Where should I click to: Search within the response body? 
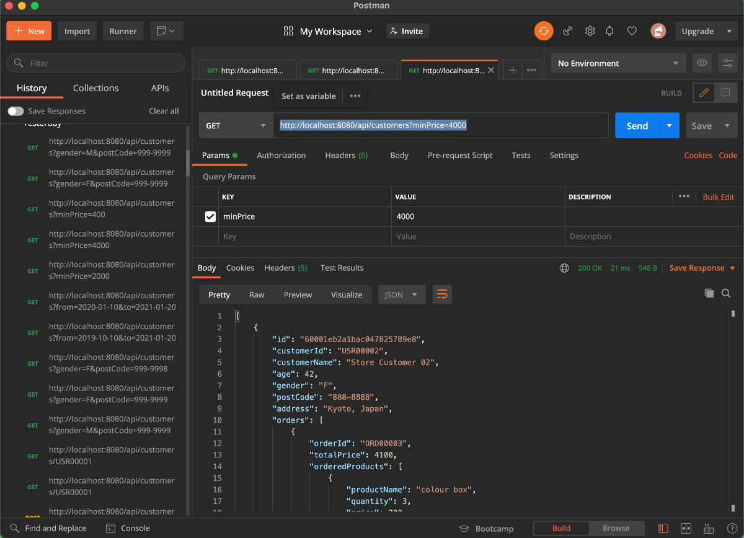(x=726, y=293)
